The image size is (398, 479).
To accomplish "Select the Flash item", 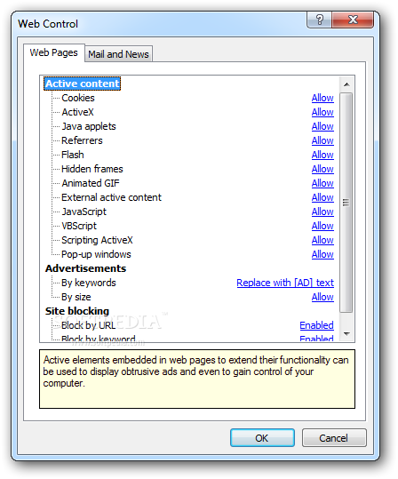I will click(x=73, y=155).
